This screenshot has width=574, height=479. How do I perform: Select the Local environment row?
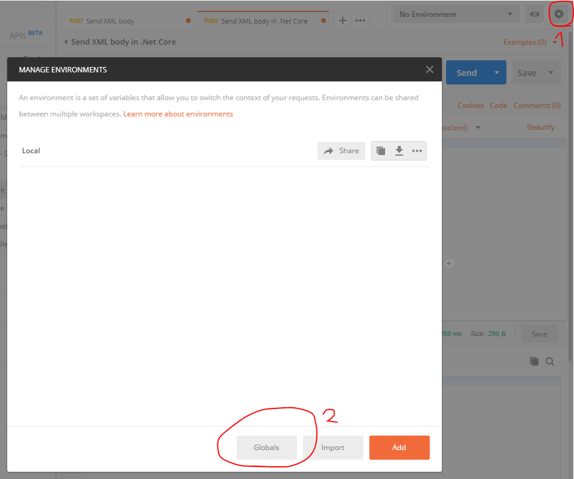(224, 151)
